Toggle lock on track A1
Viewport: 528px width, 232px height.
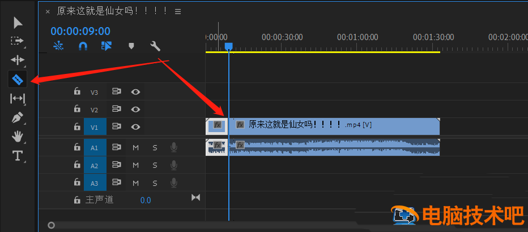(78, 147)
